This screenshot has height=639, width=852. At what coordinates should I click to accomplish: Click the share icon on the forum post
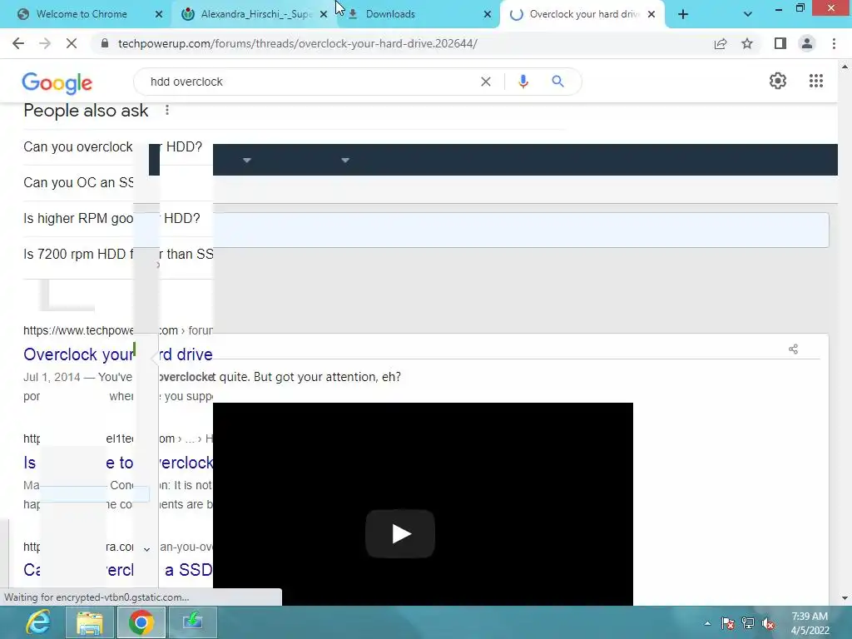[793, 349]
